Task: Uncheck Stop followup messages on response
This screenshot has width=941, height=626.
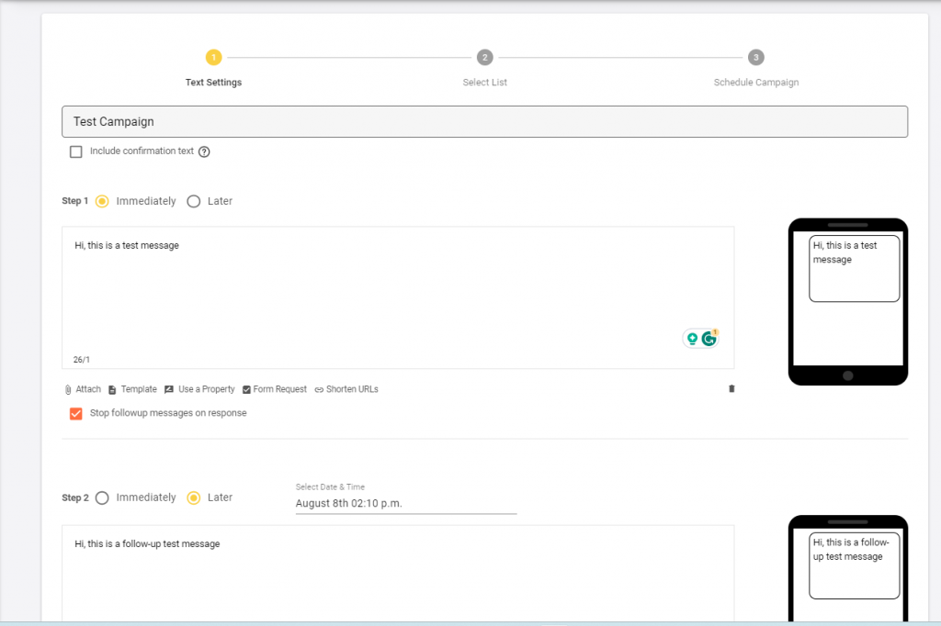Action: tap(76, 414)
